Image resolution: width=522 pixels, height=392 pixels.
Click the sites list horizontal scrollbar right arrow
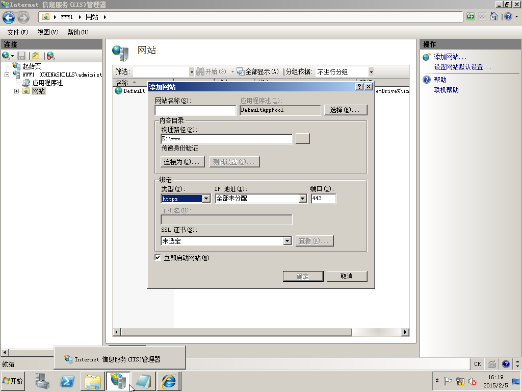[x=405, y=332]
